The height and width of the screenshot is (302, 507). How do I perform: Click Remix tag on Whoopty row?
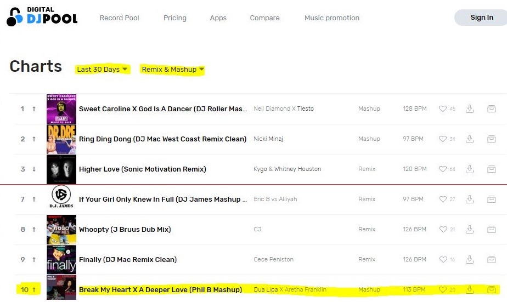tap(367, 229)
